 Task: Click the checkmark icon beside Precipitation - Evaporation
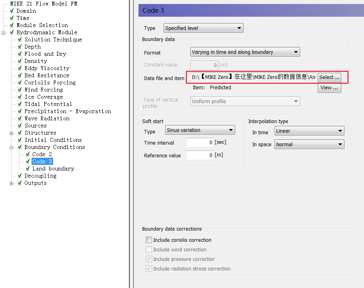[20, 111]
